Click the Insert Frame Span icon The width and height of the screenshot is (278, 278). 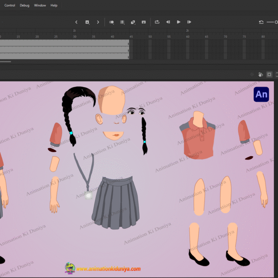[x=144, y=22]
